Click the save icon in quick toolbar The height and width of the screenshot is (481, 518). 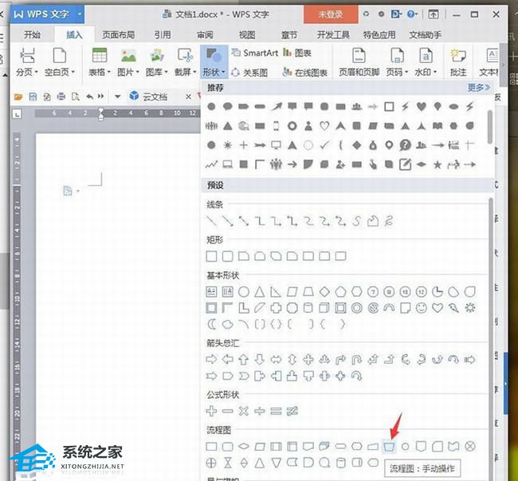pos(33,97)
